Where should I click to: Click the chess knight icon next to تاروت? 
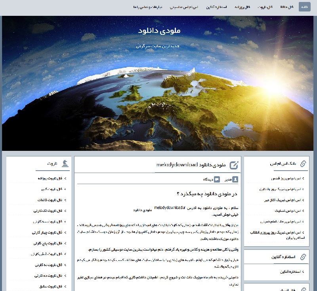[65, 164]
